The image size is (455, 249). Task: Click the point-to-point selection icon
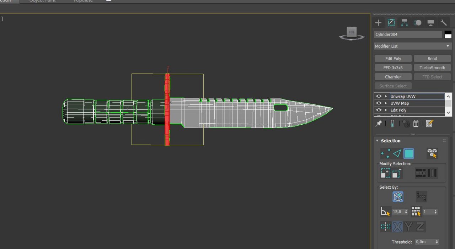click(422, 196)
